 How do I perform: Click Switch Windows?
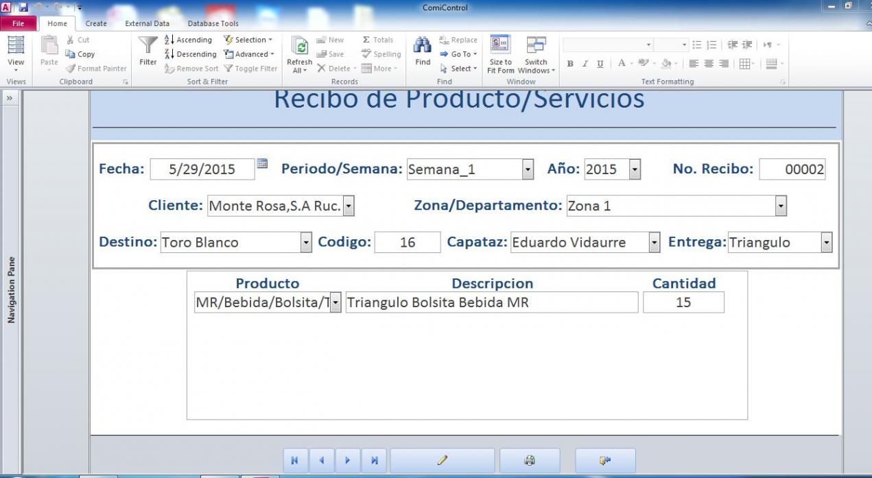pyautogui.click(x=537, y=55)
